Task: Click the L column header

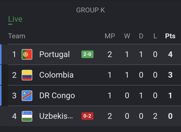Action: (155, 36)
